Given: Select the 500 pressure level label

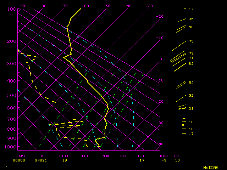Looking at the screenshot, I should tap(12, 96).
